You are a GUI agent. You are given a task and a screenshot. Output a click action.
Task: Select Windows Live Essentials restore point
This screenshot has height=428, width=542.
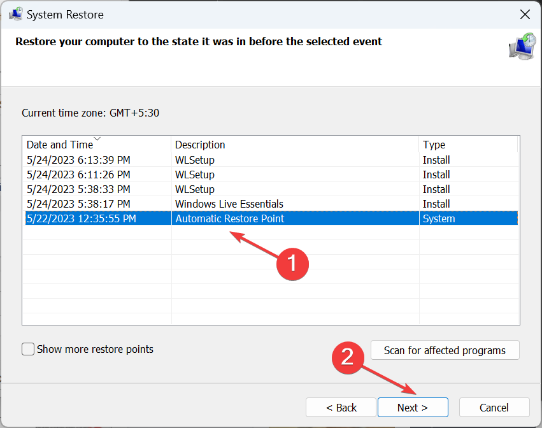[229, 204]
